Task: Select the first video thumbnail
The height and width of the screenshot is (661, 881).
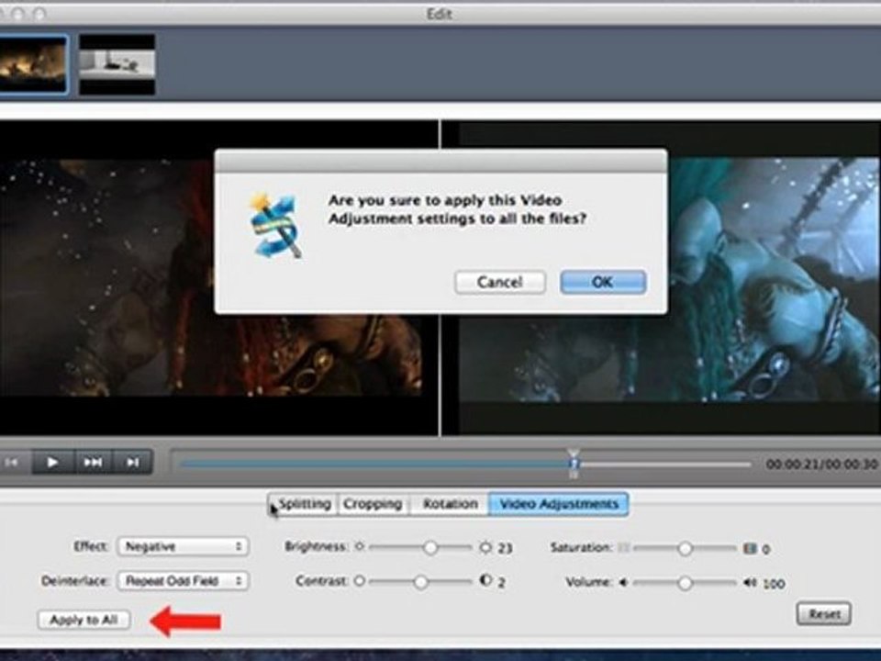Action: pos(34,64)
